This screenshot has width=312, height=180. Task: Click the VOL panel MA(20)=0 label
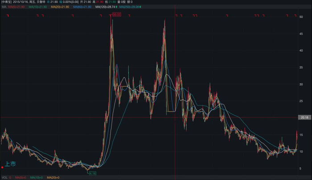(53, 178)
